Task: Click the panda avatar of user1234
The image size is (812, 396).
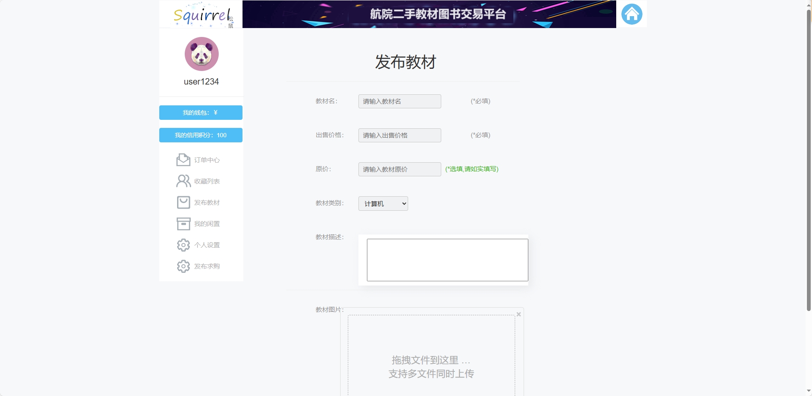Action: click(x=200, y=54)
